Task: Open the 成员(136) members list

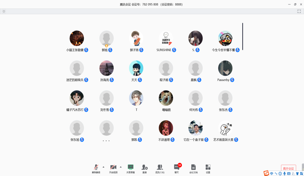Action: coord(160,169)
